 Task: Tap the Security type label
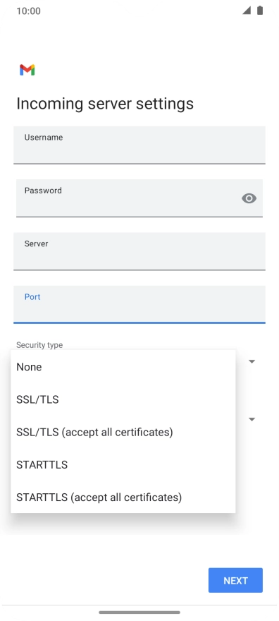point(39,345)
